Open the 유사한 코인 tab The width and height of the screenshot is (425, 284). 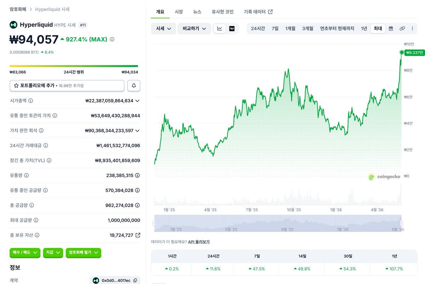pos(222,12)
